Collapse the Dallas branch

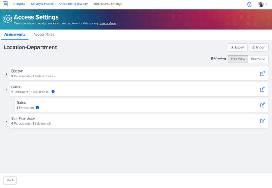point(7,90)
